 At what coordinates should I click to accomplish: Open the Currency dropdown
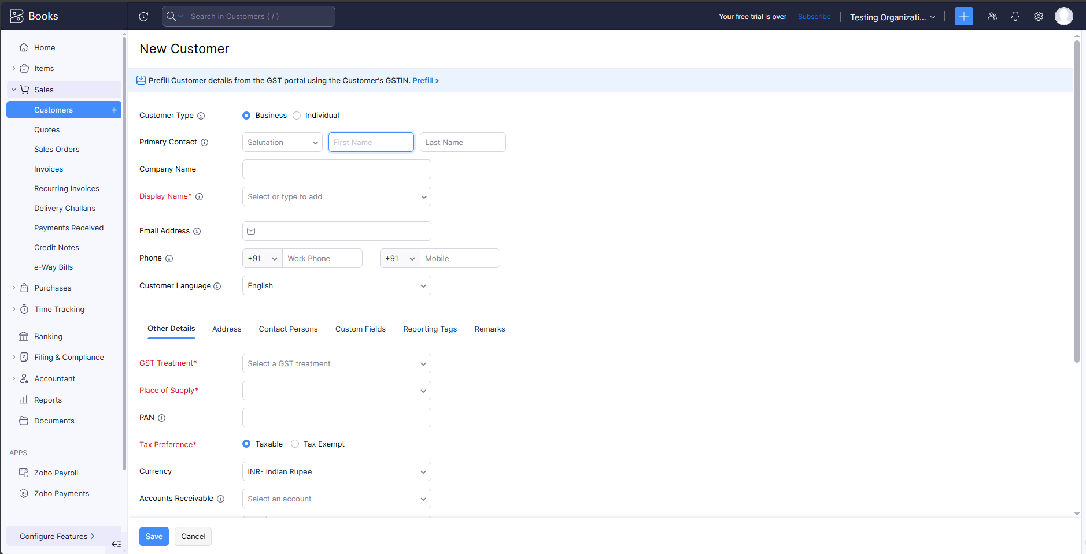point(337,471)
